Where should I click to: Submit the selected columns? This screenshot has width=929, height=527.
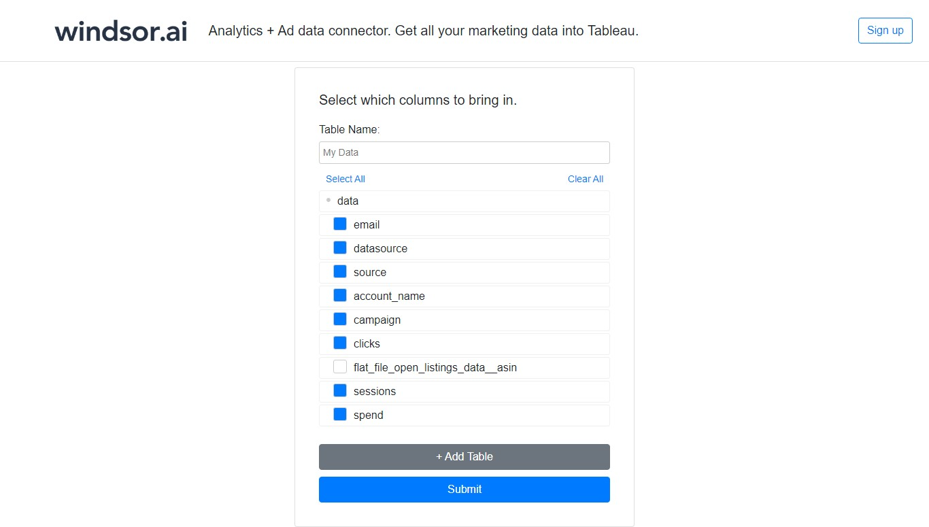tap(464, 490)
